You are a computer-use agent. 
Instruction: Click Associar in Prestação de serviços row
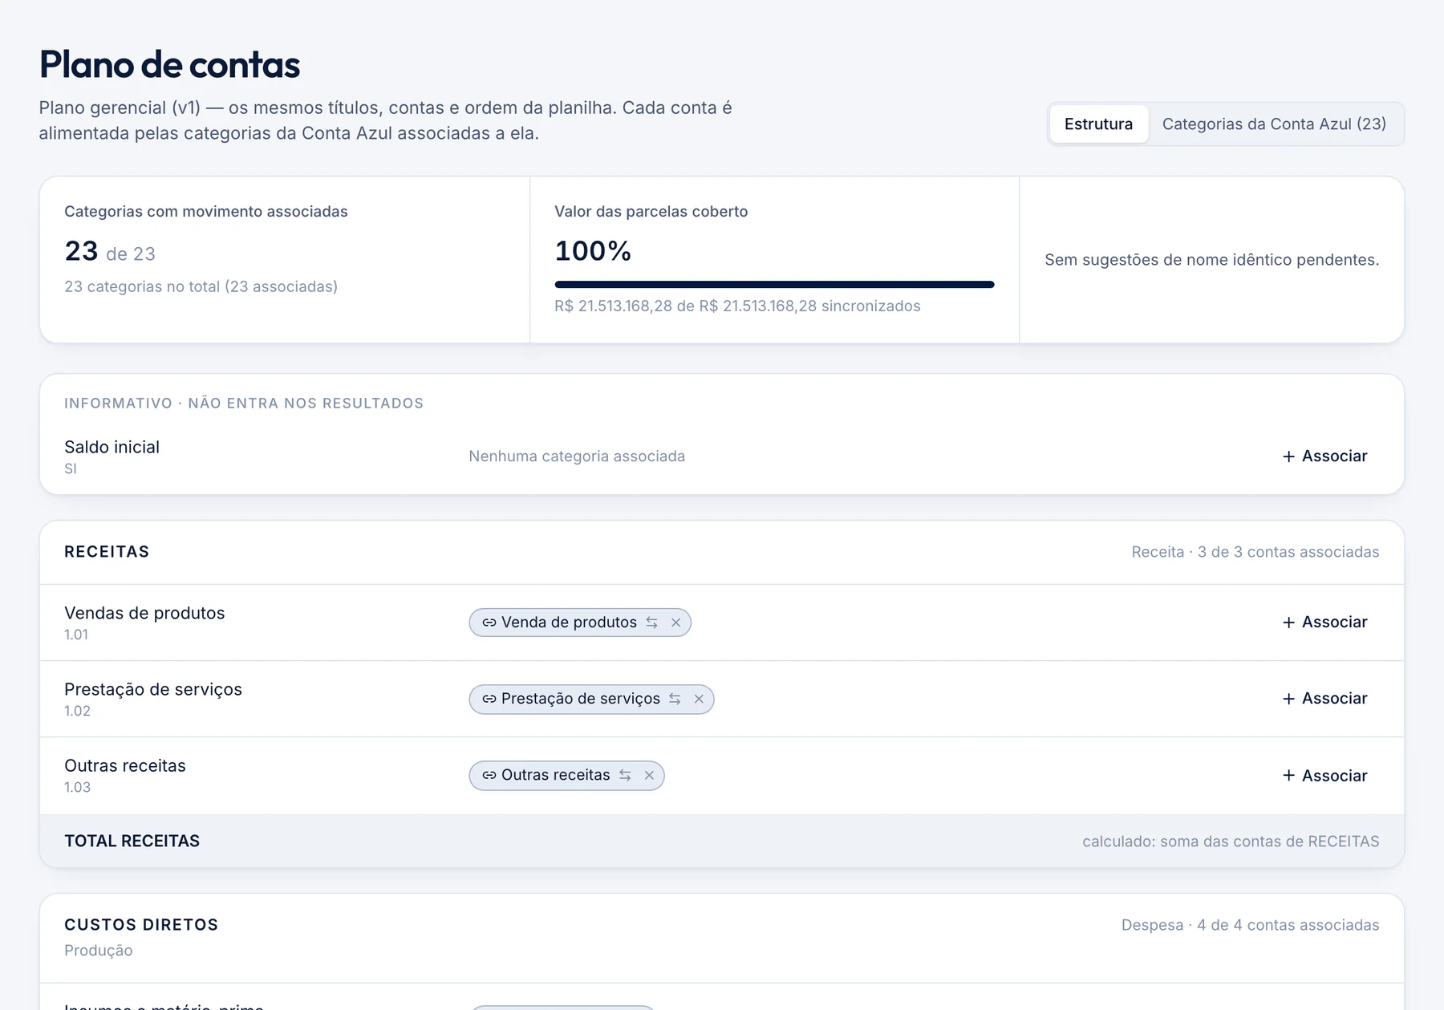click(x=1324, y=699)
